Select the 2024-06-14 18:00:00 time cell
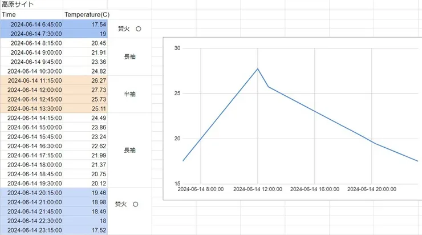 point(31,164)
